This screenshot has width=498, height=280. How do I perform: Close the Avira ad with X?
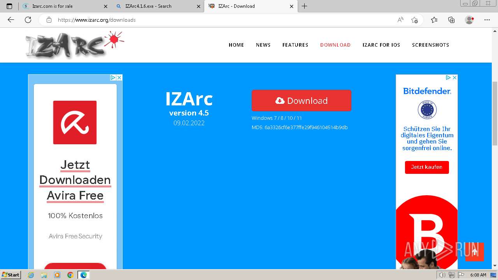click(119, 77)
